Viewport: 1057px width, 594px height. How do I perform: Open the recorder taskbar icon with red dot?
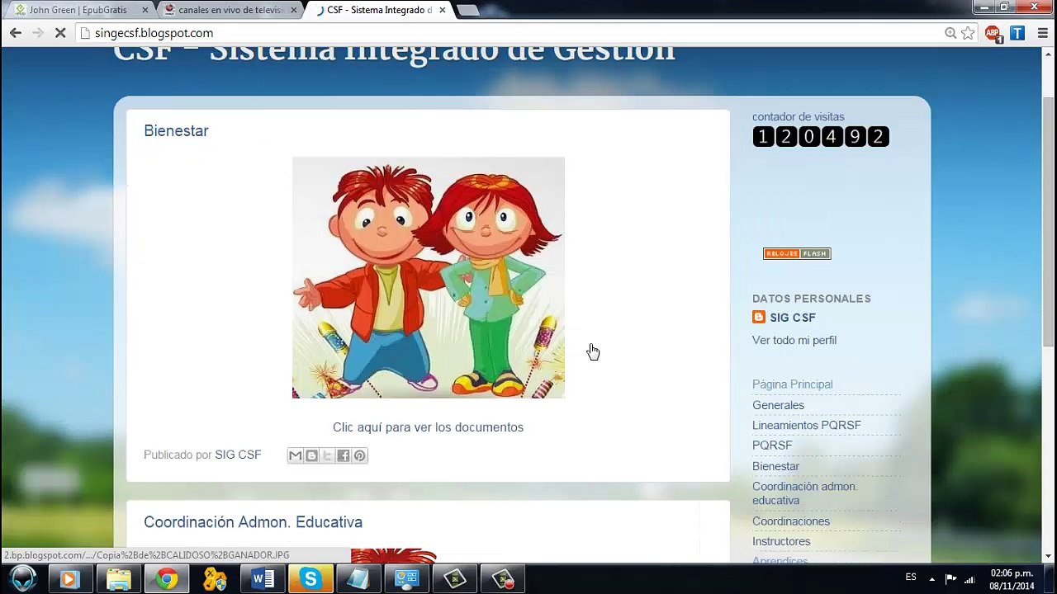[503, 579]
